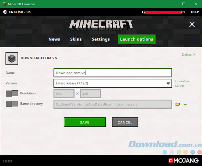Click the Download server link

pyautogui.click(x=183, y=83)
